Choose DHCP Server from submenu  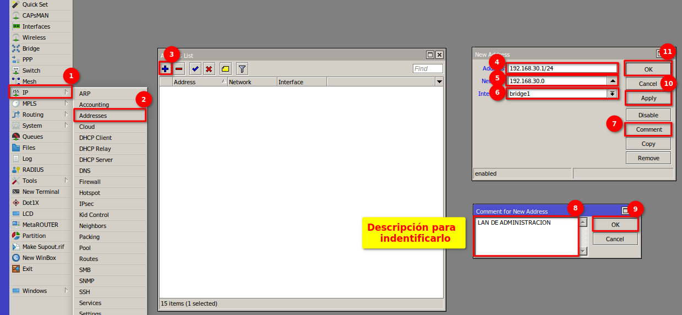pyautogui.click(x=96, y=160)
